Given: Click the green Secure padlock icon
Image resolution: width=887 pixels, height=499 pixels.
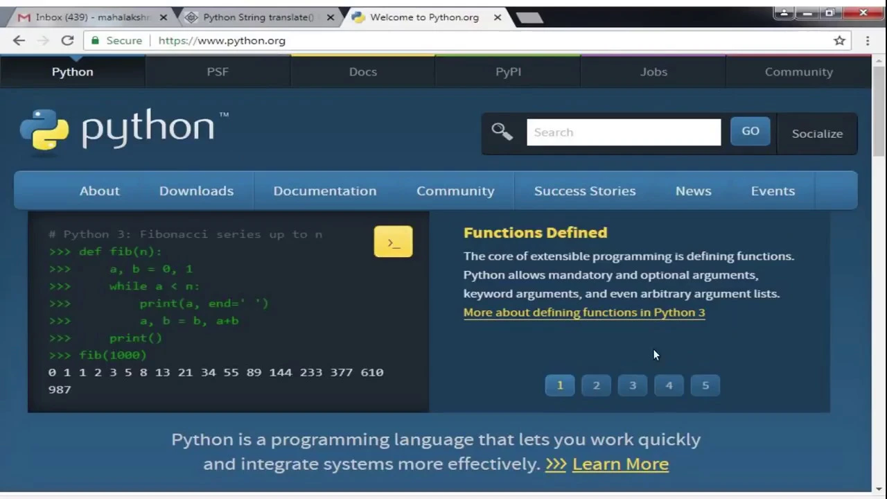Looking at the screenshot, I should [x=96, y=41].
